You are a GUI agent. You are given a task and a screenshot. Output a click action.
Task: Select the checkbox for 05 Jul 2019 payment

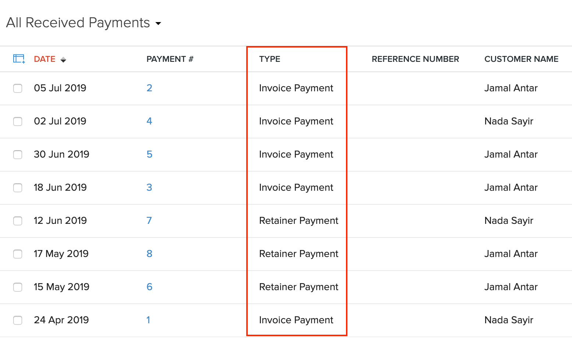click(x=18, y=88)
